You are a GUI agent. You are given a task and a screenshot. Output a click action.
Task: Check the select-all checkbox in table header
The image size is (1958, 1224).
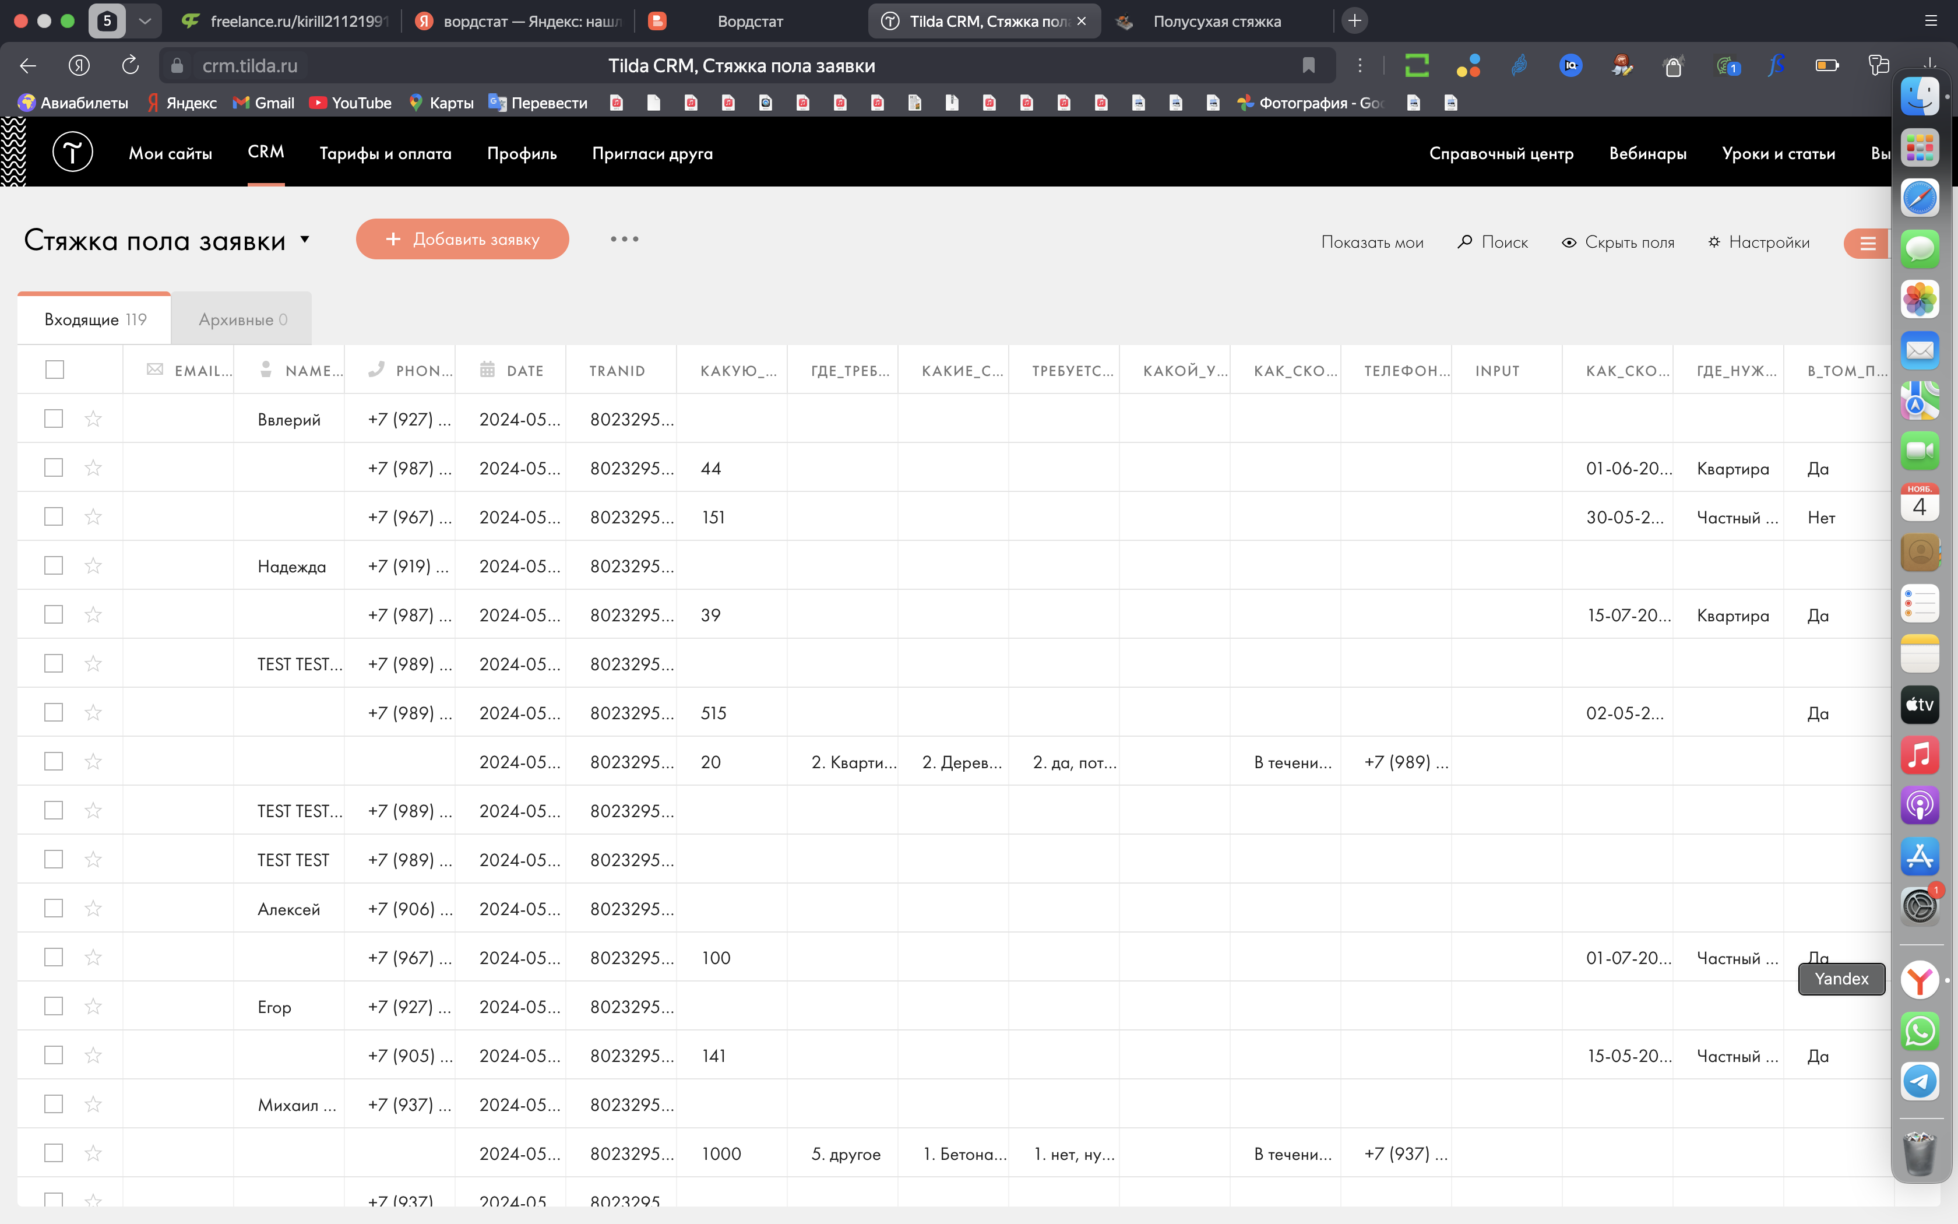(54, 370)
